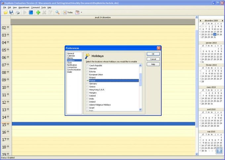Tick the European Union holidays checkbox
225x160 pixels.
88,75
